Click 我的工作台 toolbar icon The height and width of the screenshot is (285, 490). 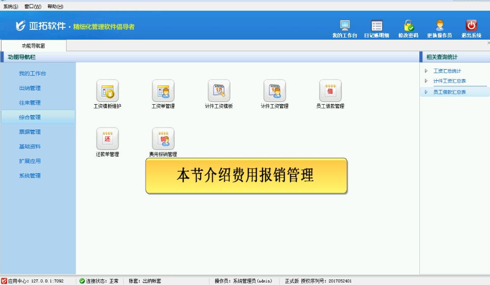point(345,26)
